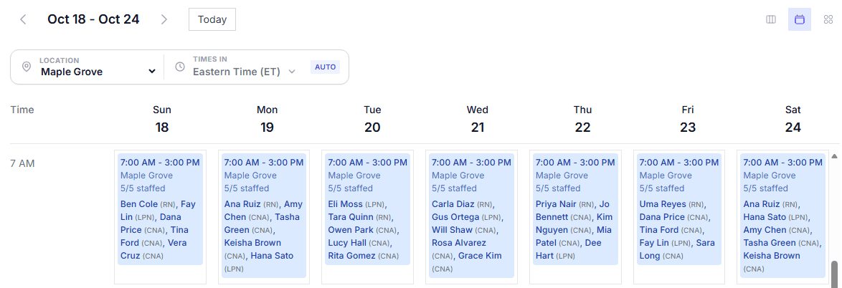
Task: Click Hana Sato in Monday shift
Action: (273, 255)
